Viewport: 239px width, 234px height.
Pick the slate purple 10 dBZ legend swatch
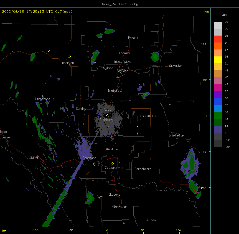(218, 130)
